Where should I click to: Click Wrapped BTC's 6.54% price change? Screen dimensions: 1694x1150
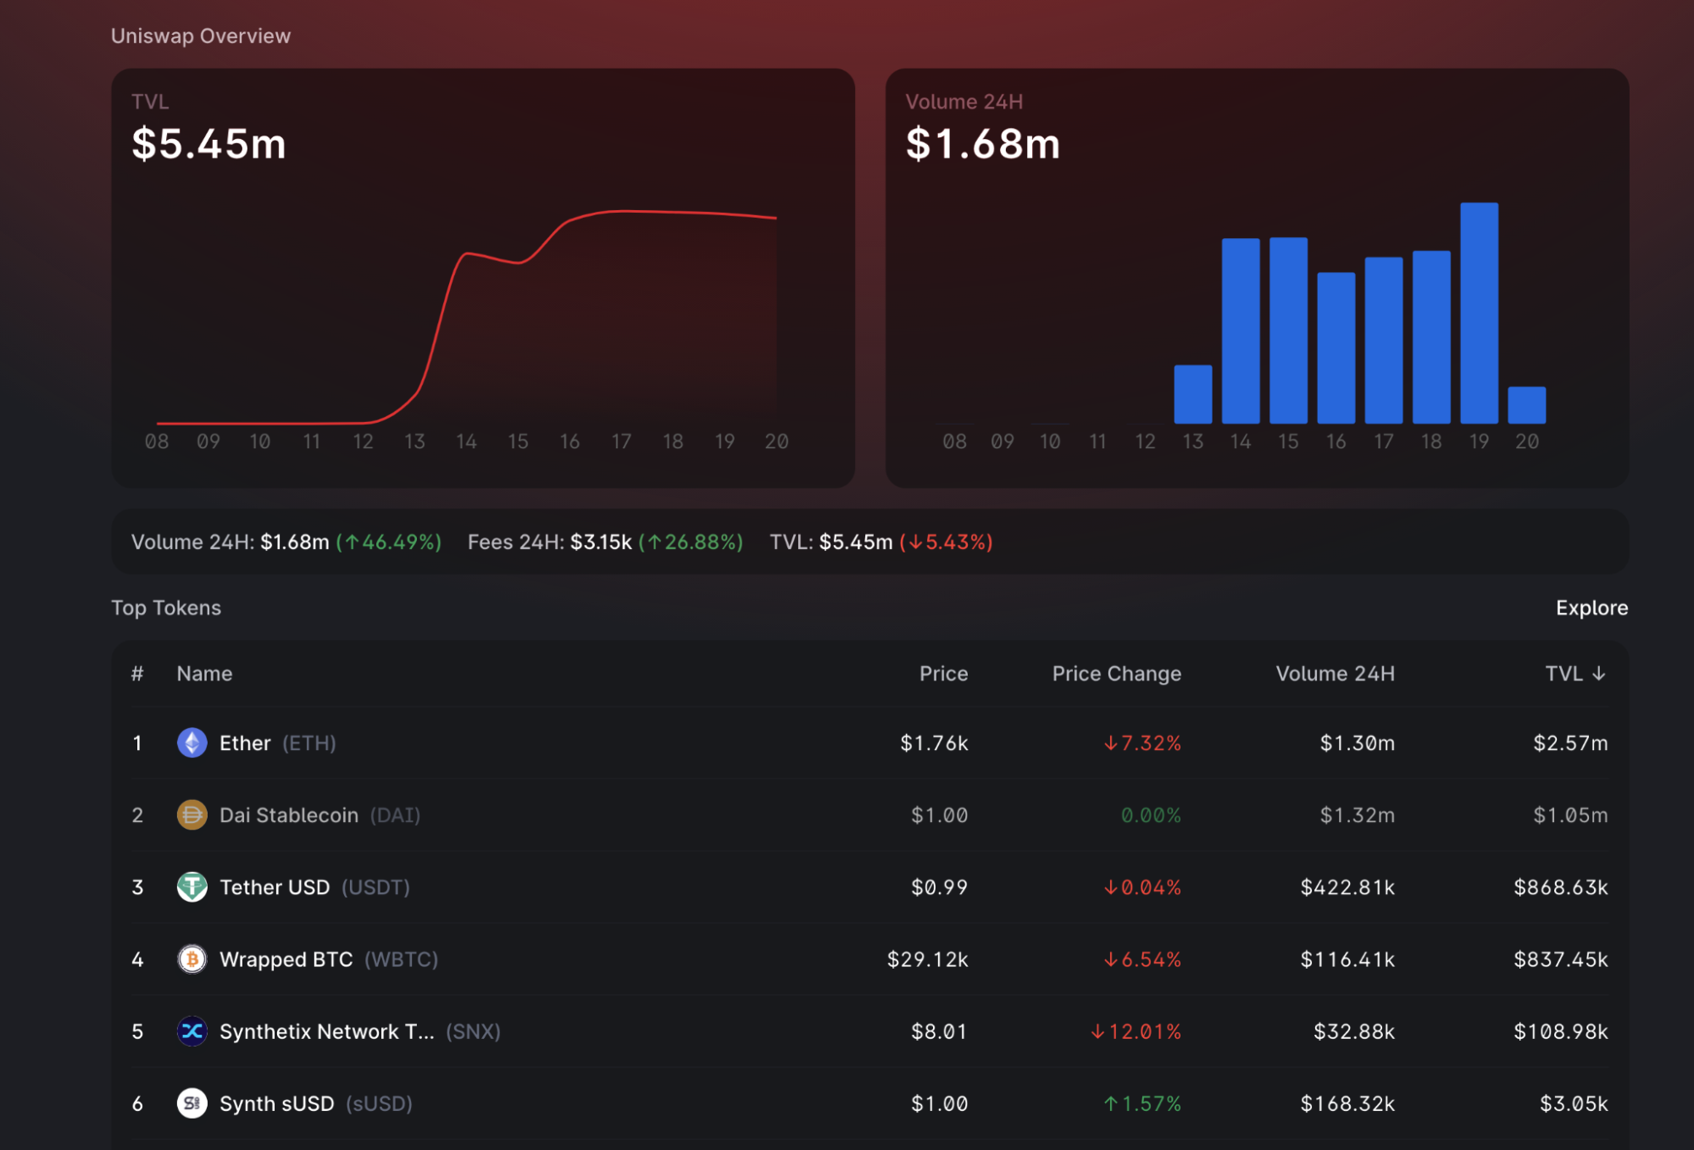coord(1142,959)
